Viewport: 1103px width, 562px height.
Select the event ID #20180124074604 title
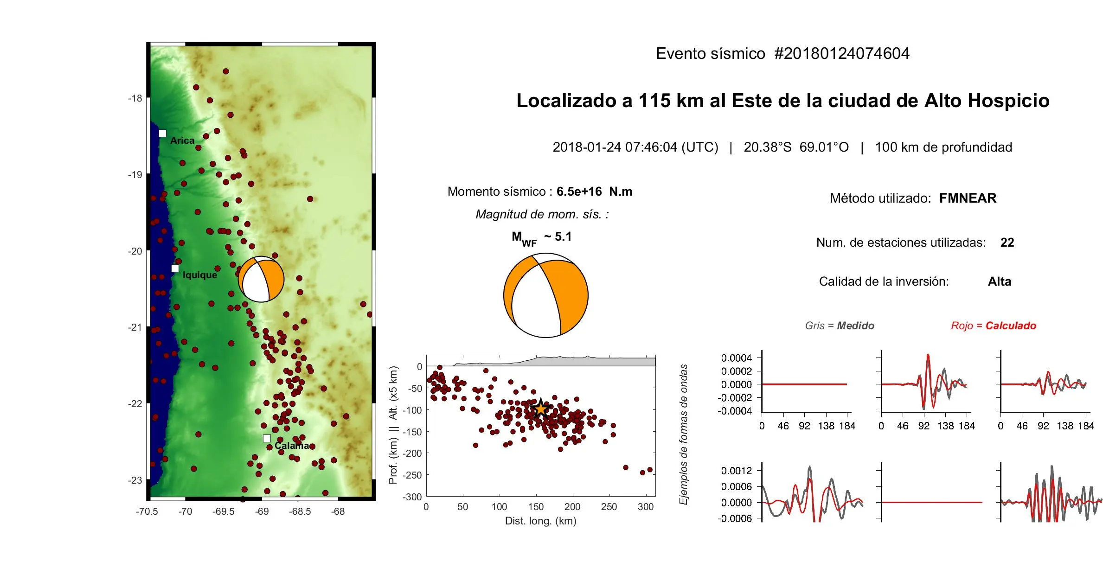tap(842, 53)
